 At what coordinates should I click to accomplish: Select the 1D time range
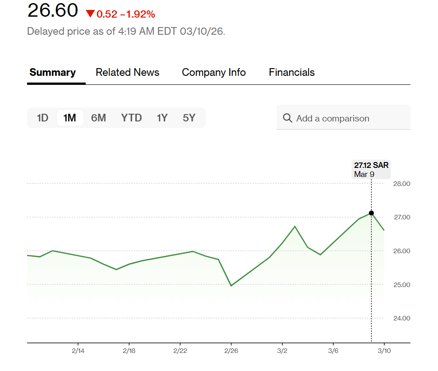[42, 118]
